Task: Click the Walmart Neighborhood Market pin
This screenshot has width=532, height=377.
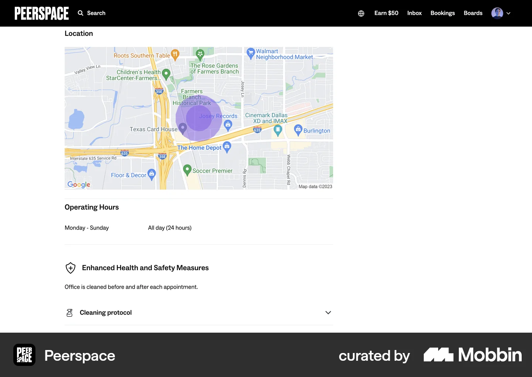Action: [251, 54]
